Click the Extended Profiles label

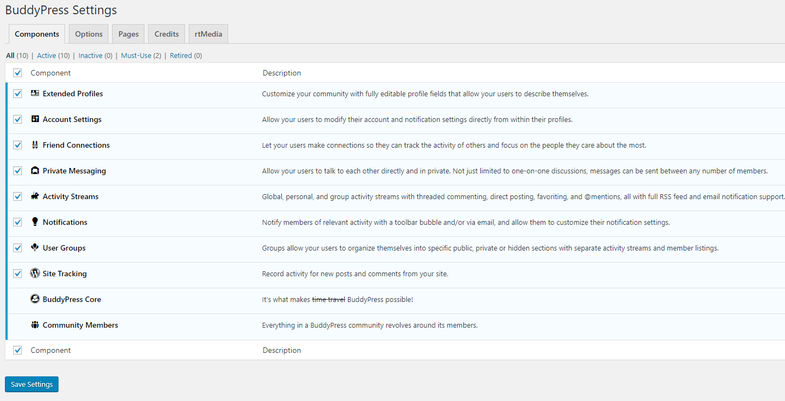(73, 94)
